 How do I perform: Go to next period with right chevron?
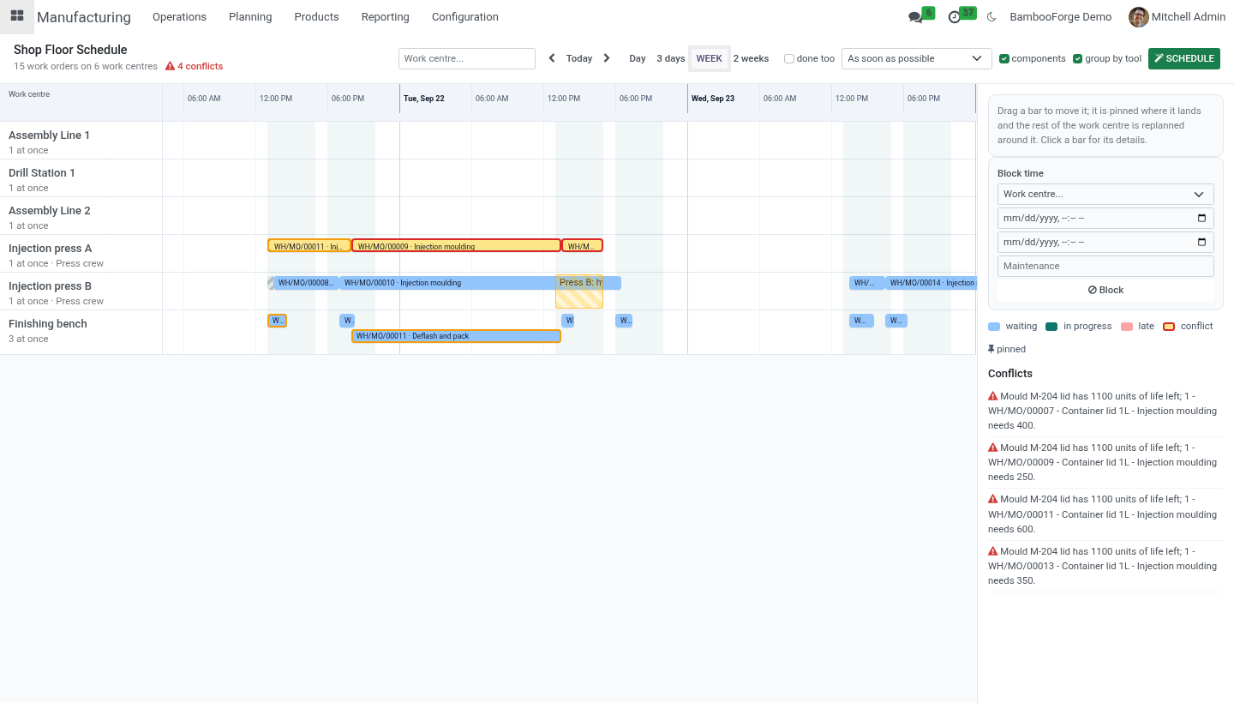[607, 58]
